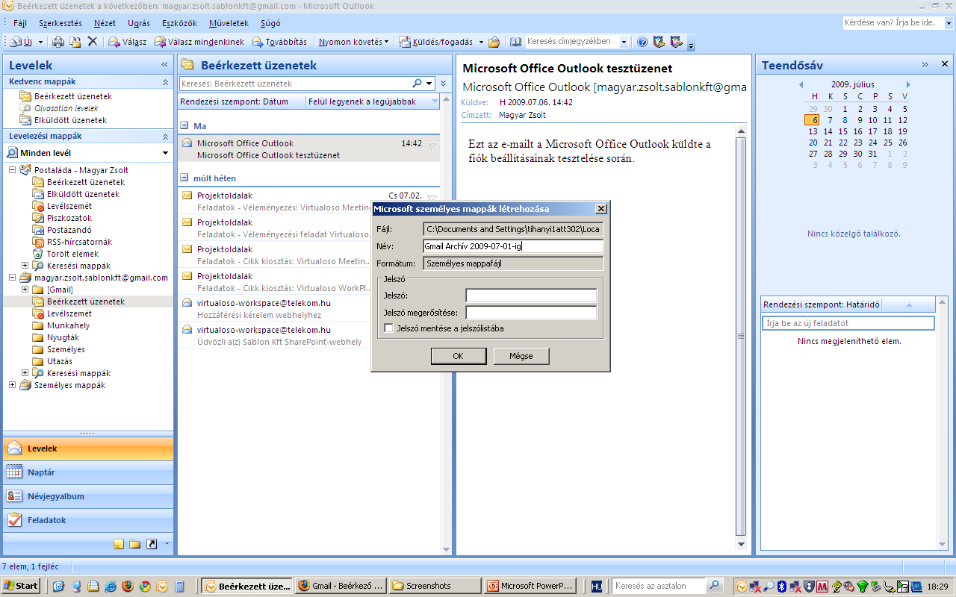Expand the [Gmail] folder node
The height and width of the screenshot is (597, 956).
25,290
